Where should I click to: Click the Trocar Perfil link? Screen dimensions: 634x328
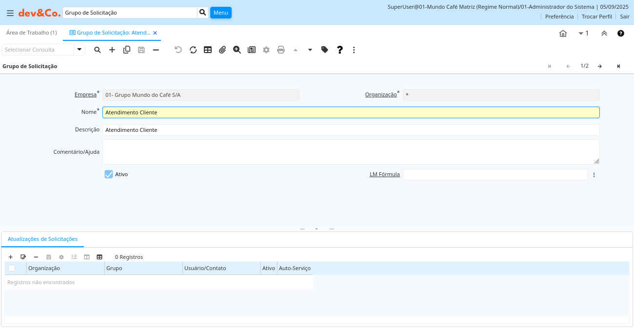pyautogui.click(x=596, y=17)
